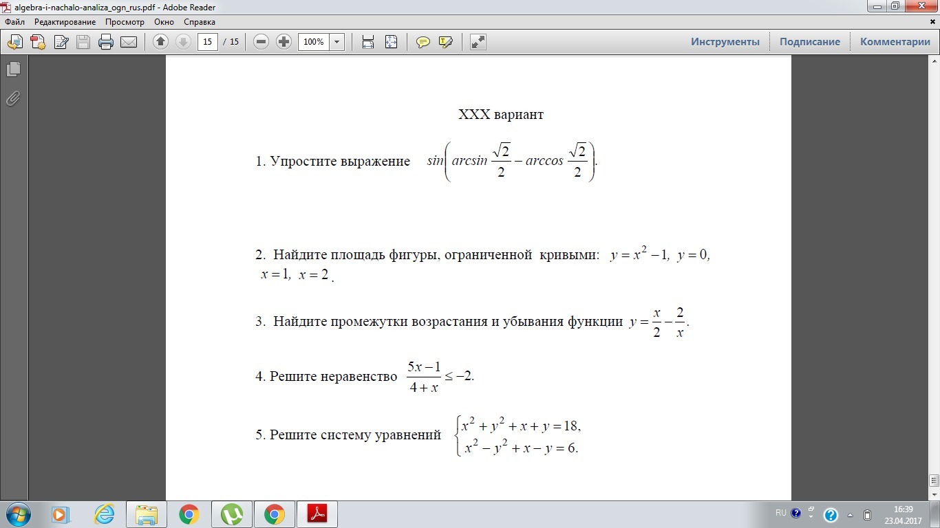Show hidden system tray icons
The height and width of the screenshot is (528, 940).
tap(850, 514)
